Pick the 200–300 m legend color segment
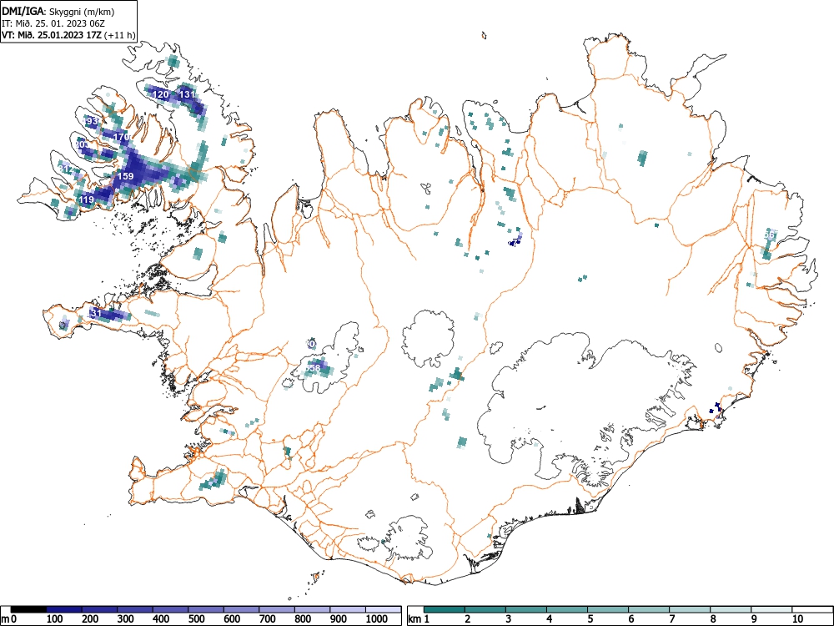Image resolution: width=834 pixels, height=626 pixels. click(99, 609)
